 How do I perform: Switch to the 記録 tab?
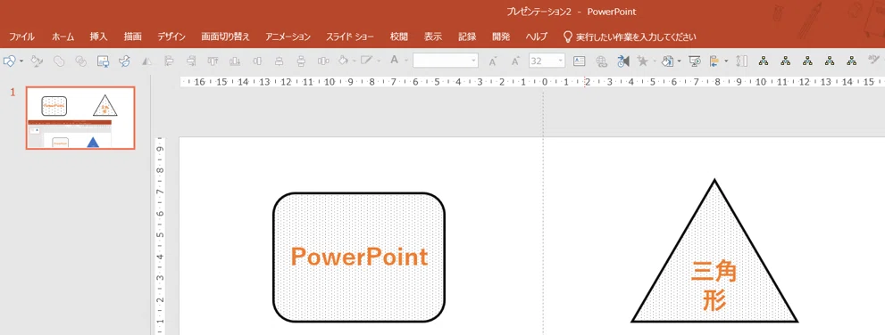(467, 37)
